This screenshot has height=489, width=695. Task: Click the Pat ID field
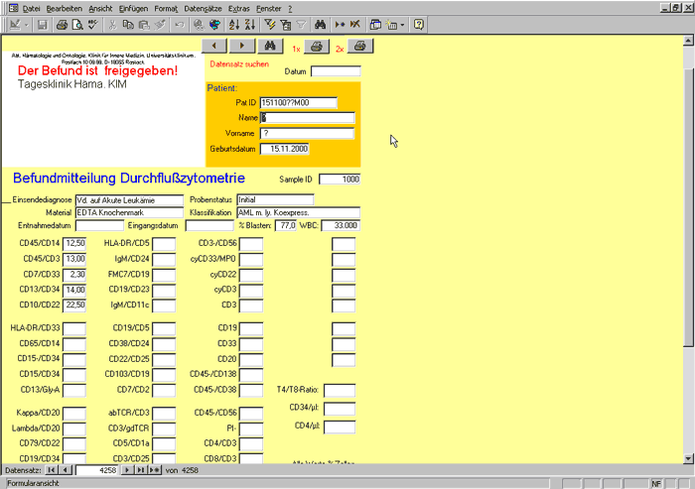pos(298,103)
